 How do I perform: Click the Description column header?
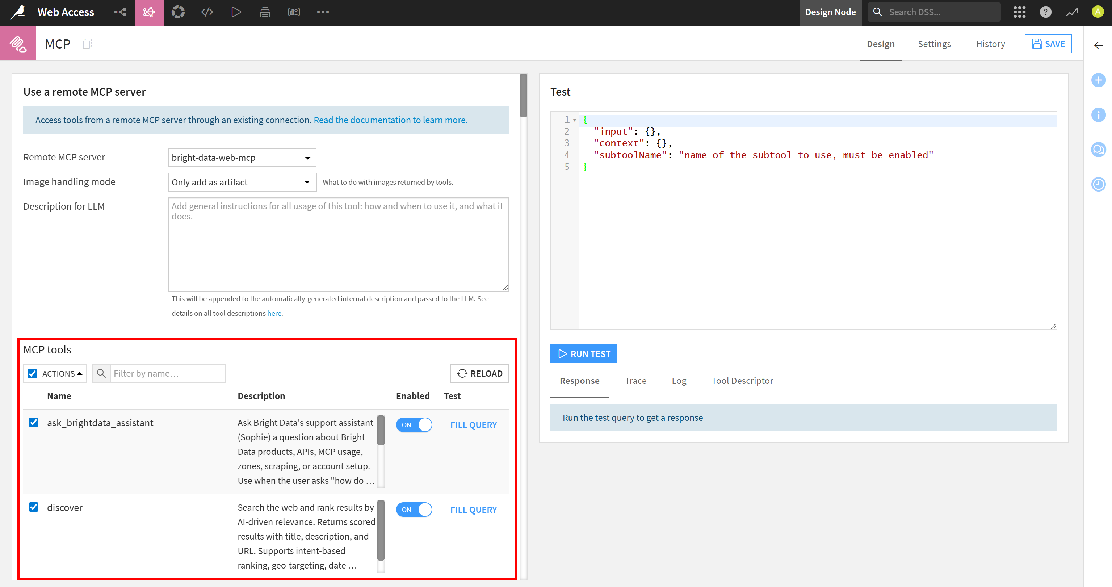coord(261,396)
